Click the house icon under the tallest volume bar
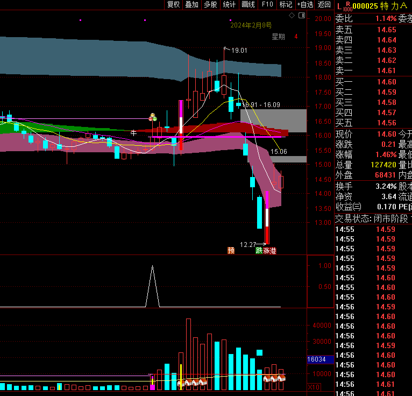 coord(188,383)
